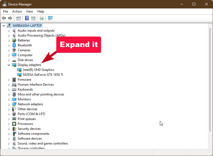
Task: Select the Firmware label
Action: point(25,80)
